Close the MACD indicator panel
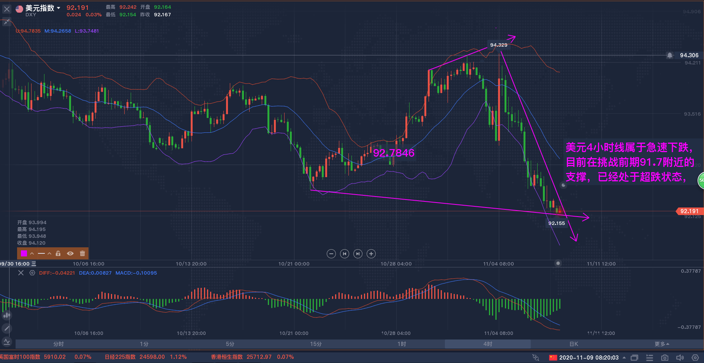 pyautogui.click(x=21, y=273)
